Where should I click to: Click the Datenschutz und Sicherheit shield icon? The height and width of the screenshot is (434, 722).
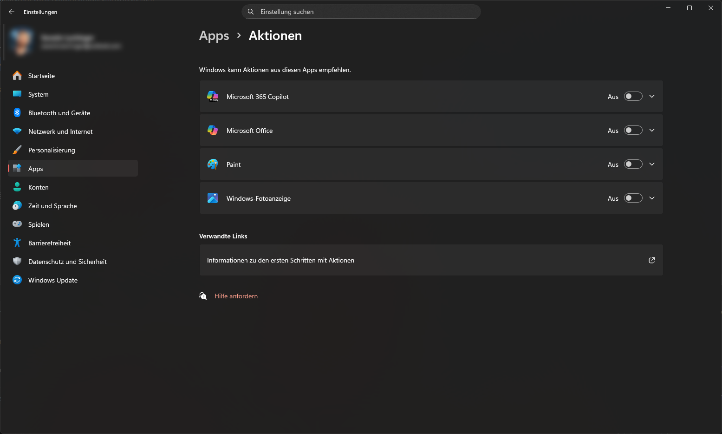point(17,262)
